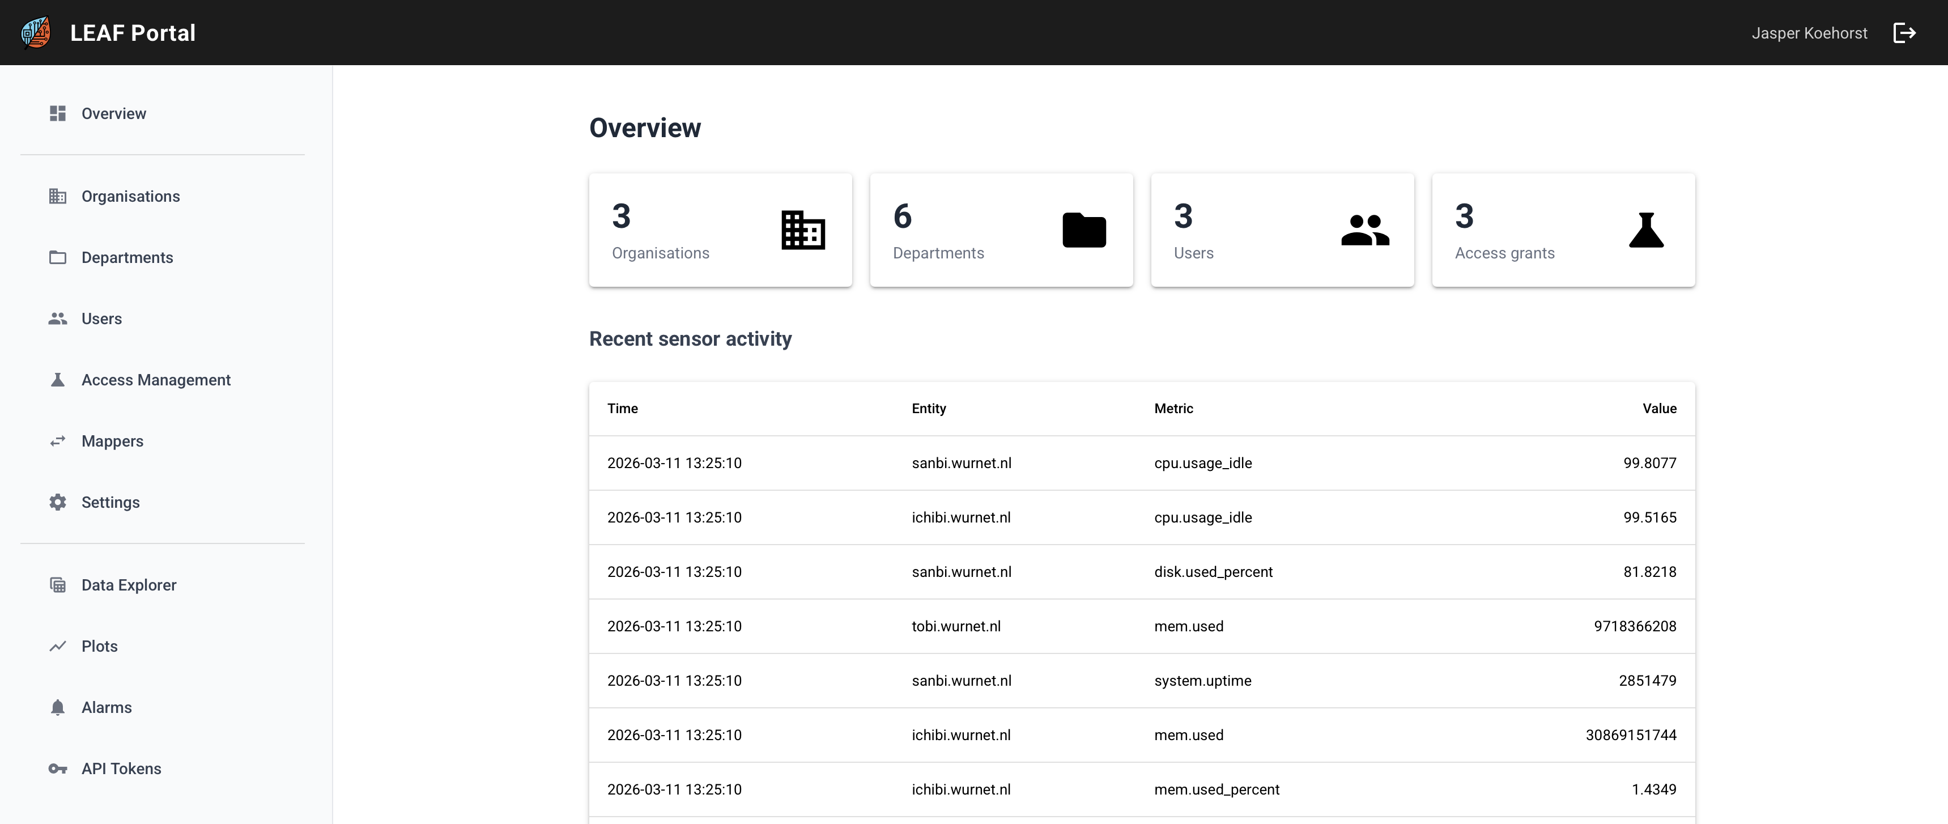Click the Departments folder icon in sidebar
Image resolution: width=1948 pixels, height=824 pixels.
click(x=57, y=257)
